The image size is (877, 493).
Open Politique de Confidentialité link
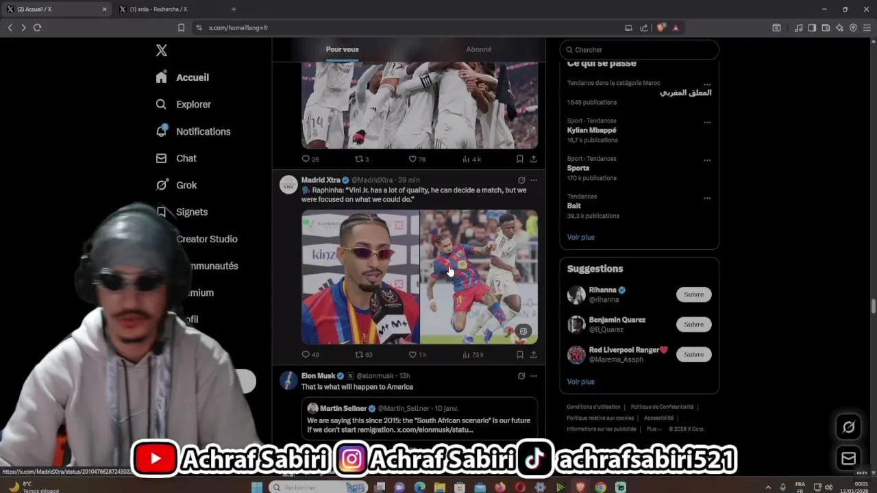tap(662, 407)
